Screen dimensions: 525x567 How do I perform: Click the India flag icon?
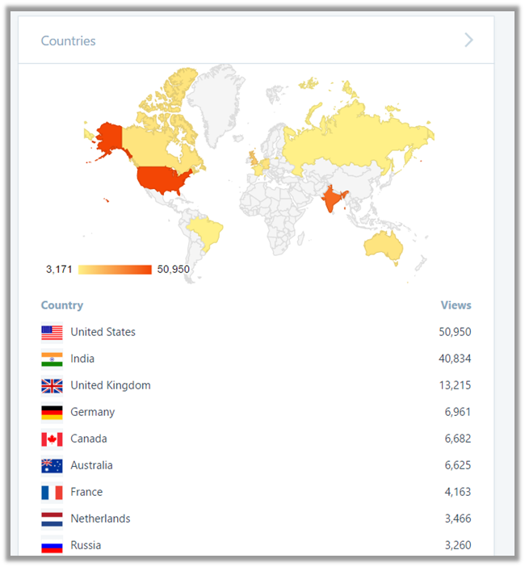click(52, 359)
